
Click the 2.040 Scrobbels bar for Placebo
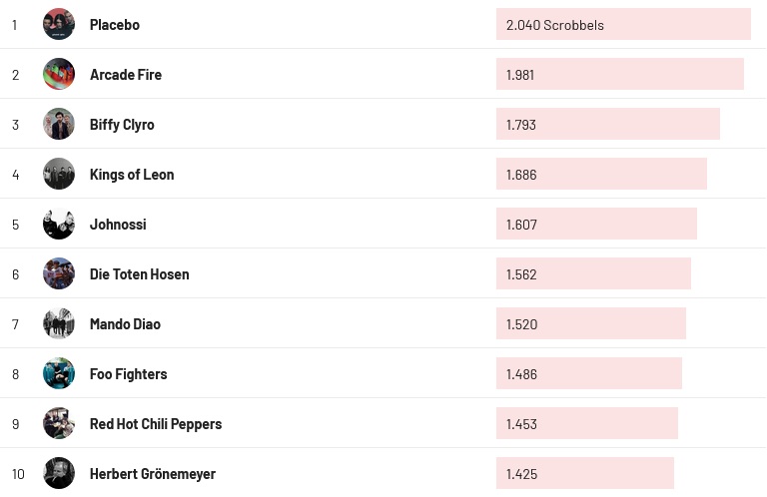pos(623,25)
